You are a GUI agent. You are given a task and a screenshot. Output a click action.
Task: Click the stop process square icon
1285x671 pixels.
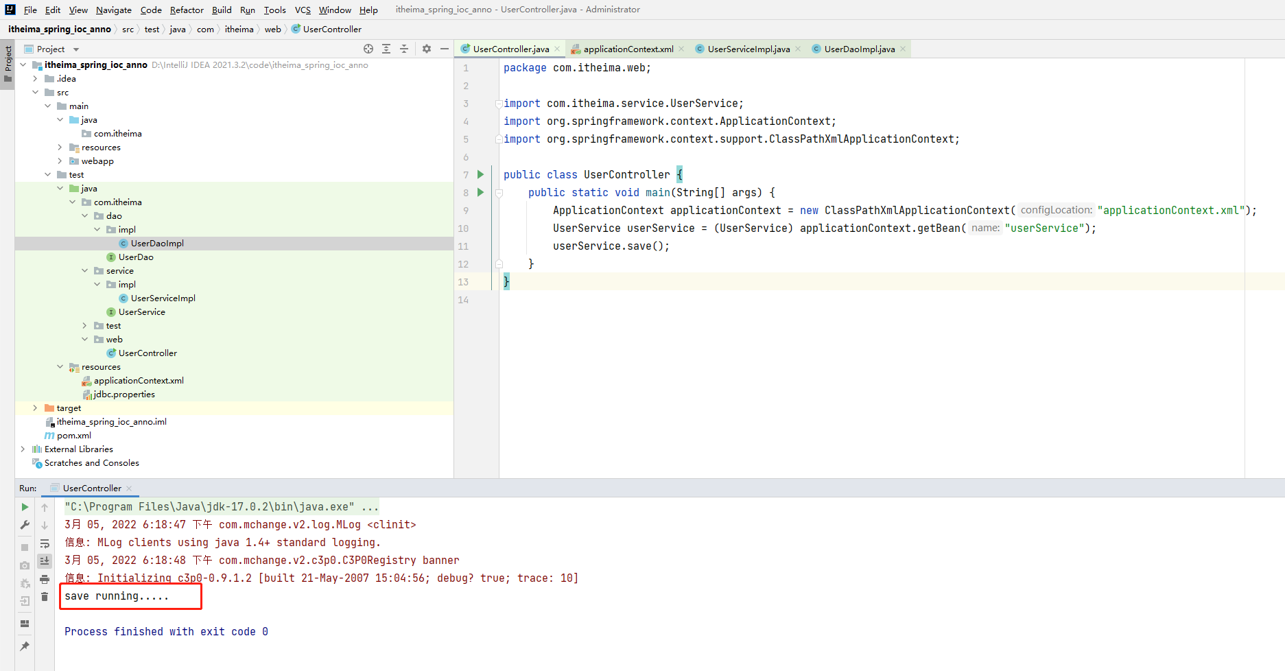[25, 548]
